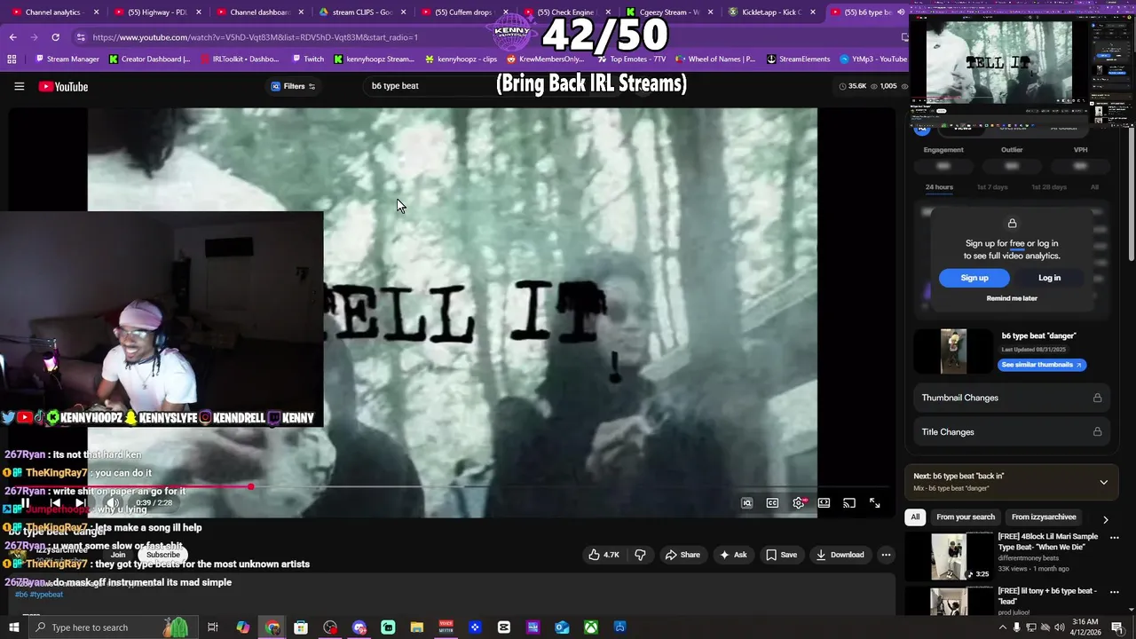Select the 'All' filter chip
Screen dimensions: 1136x639
[x=915, y=517]
